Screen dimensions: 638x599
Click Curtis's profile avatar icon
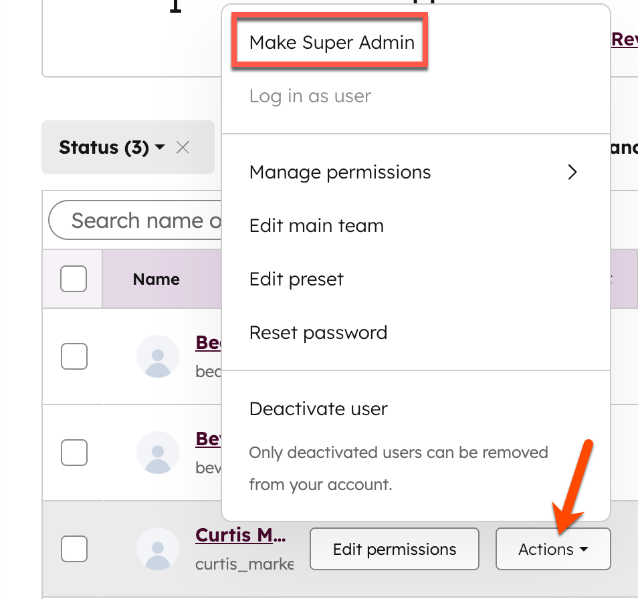(x=158, y=548)
